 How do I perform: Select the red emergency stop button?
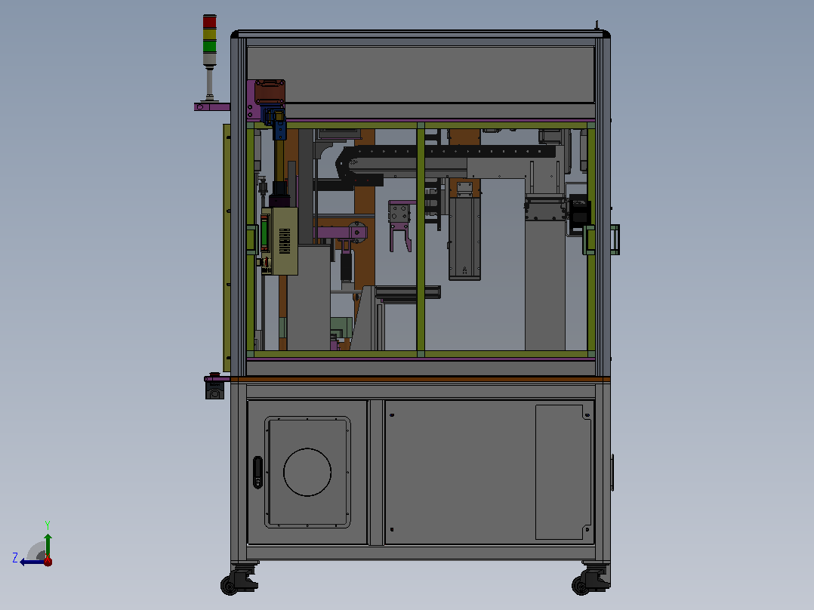(214, 374)
